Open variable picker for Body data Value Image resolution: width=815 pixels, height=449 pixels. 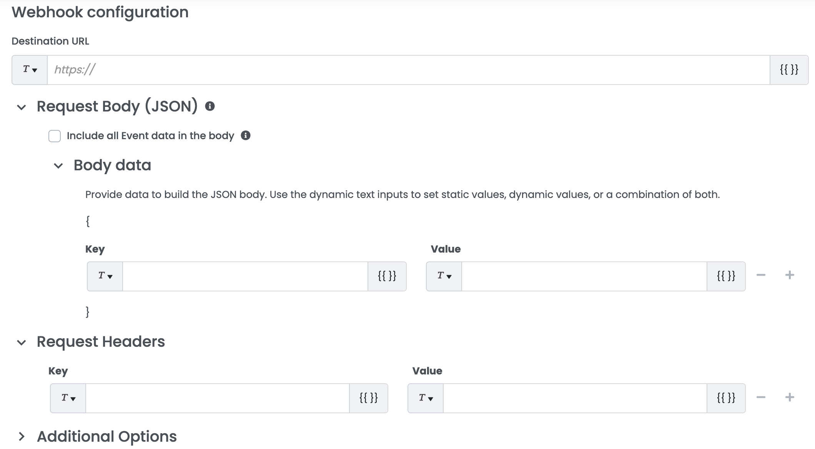pos(726,276)
